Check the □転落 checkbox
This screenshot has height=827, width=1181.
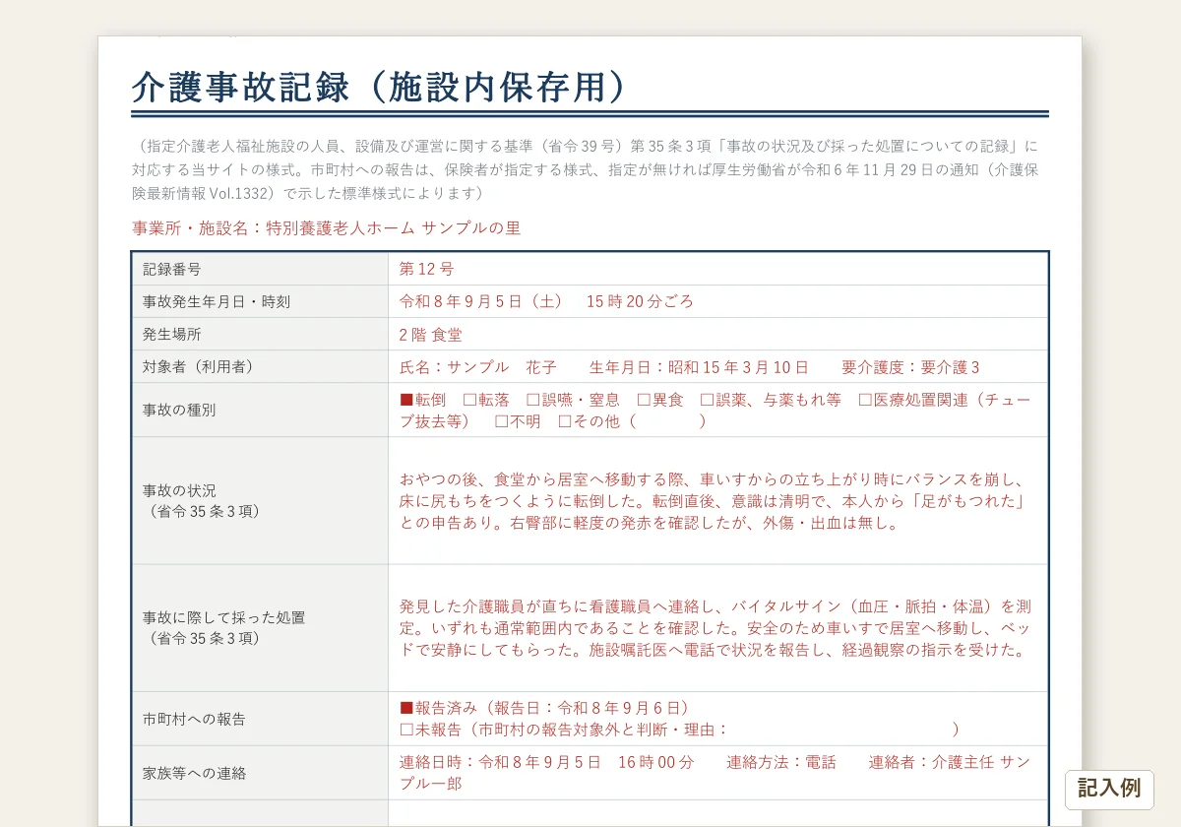pyautogui.click(x=469, y=400)
